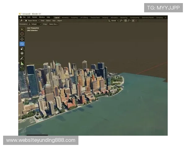Open the Add menu in viewport header

click(x=54, y=21)
